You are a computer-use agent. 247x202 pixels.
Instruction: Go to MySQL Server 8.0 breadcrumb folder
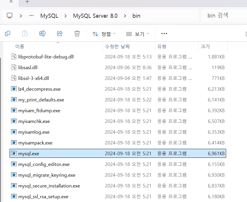click(x=95, y=16)
